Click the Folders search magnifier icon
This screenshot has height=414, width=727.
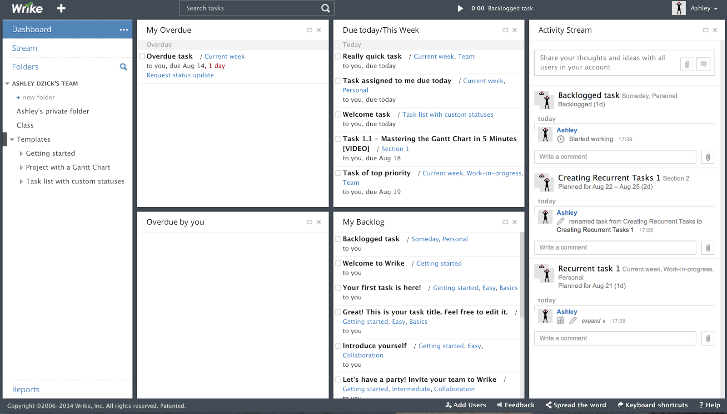(x=123, y=67)
